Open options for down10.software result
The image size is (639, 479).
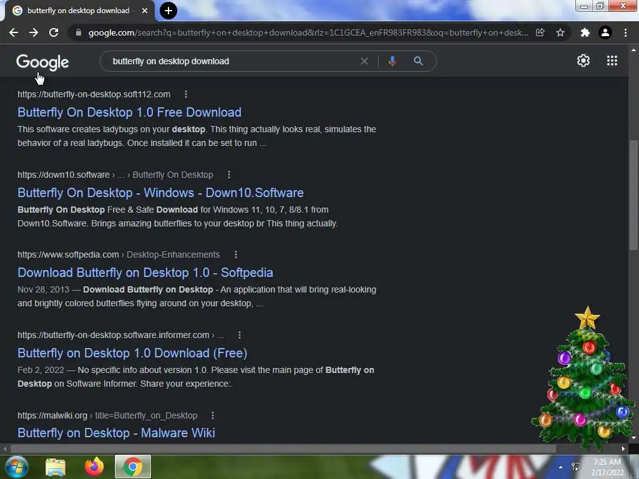[229, 175]
